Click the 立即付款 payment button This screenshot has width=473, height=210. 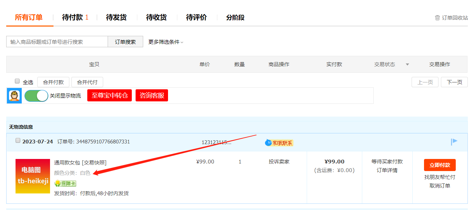click(x=440, y=165)
